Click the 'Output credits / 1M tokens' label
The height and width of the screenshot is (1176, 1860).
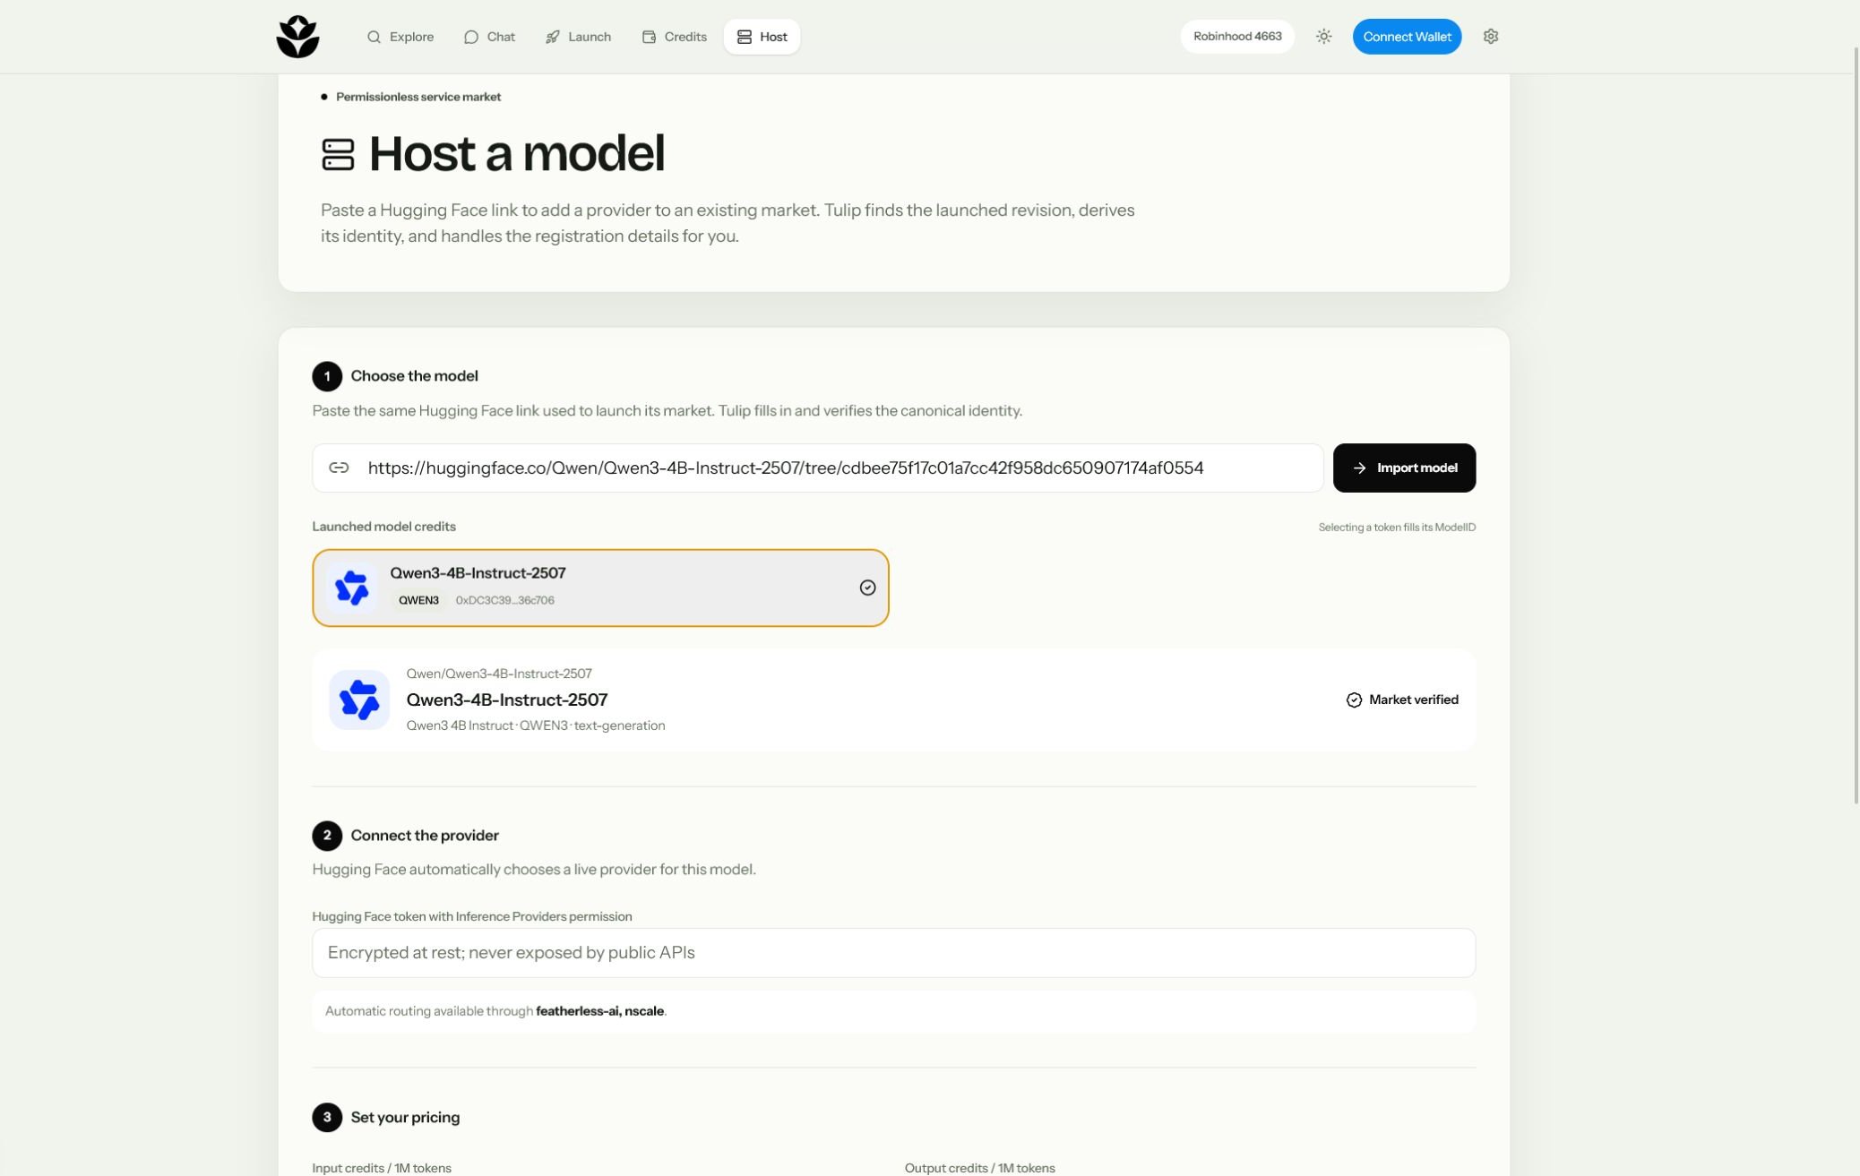click(x=979, y=1168)
